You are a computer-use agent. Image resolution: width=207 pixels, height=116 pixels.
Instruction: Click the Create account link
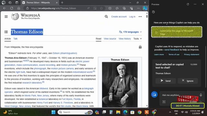[119, 16]
